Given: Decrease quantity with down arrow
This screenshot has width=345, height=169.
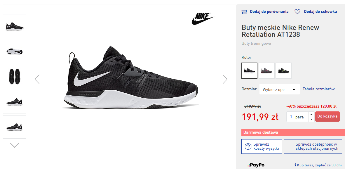Looking at the screenshot, I should coord(311,119).
